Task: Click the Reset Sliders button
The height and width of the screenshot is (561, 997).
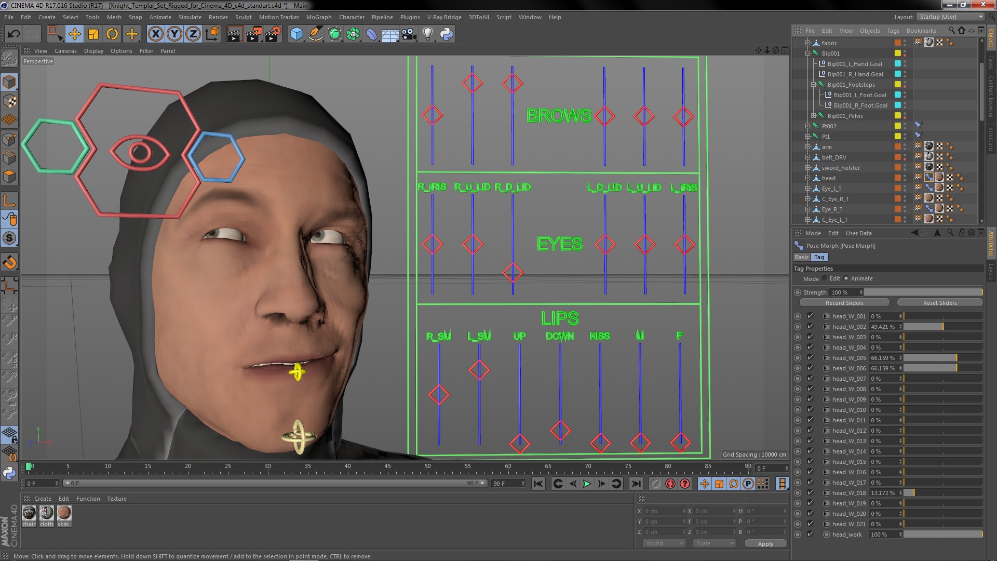Action: 939,303
